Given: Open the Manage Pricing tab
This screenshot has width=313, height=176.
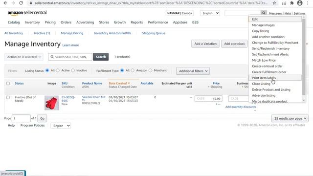Looking at the screenshot, I should 72,33.
